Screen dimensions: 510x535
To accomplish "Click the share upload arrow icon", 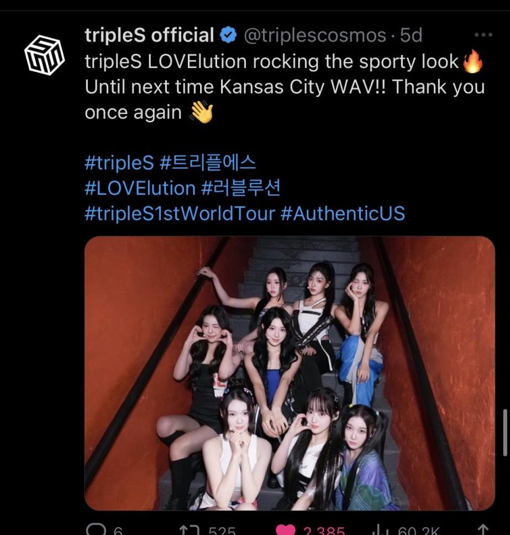I will tap(483, 529).
